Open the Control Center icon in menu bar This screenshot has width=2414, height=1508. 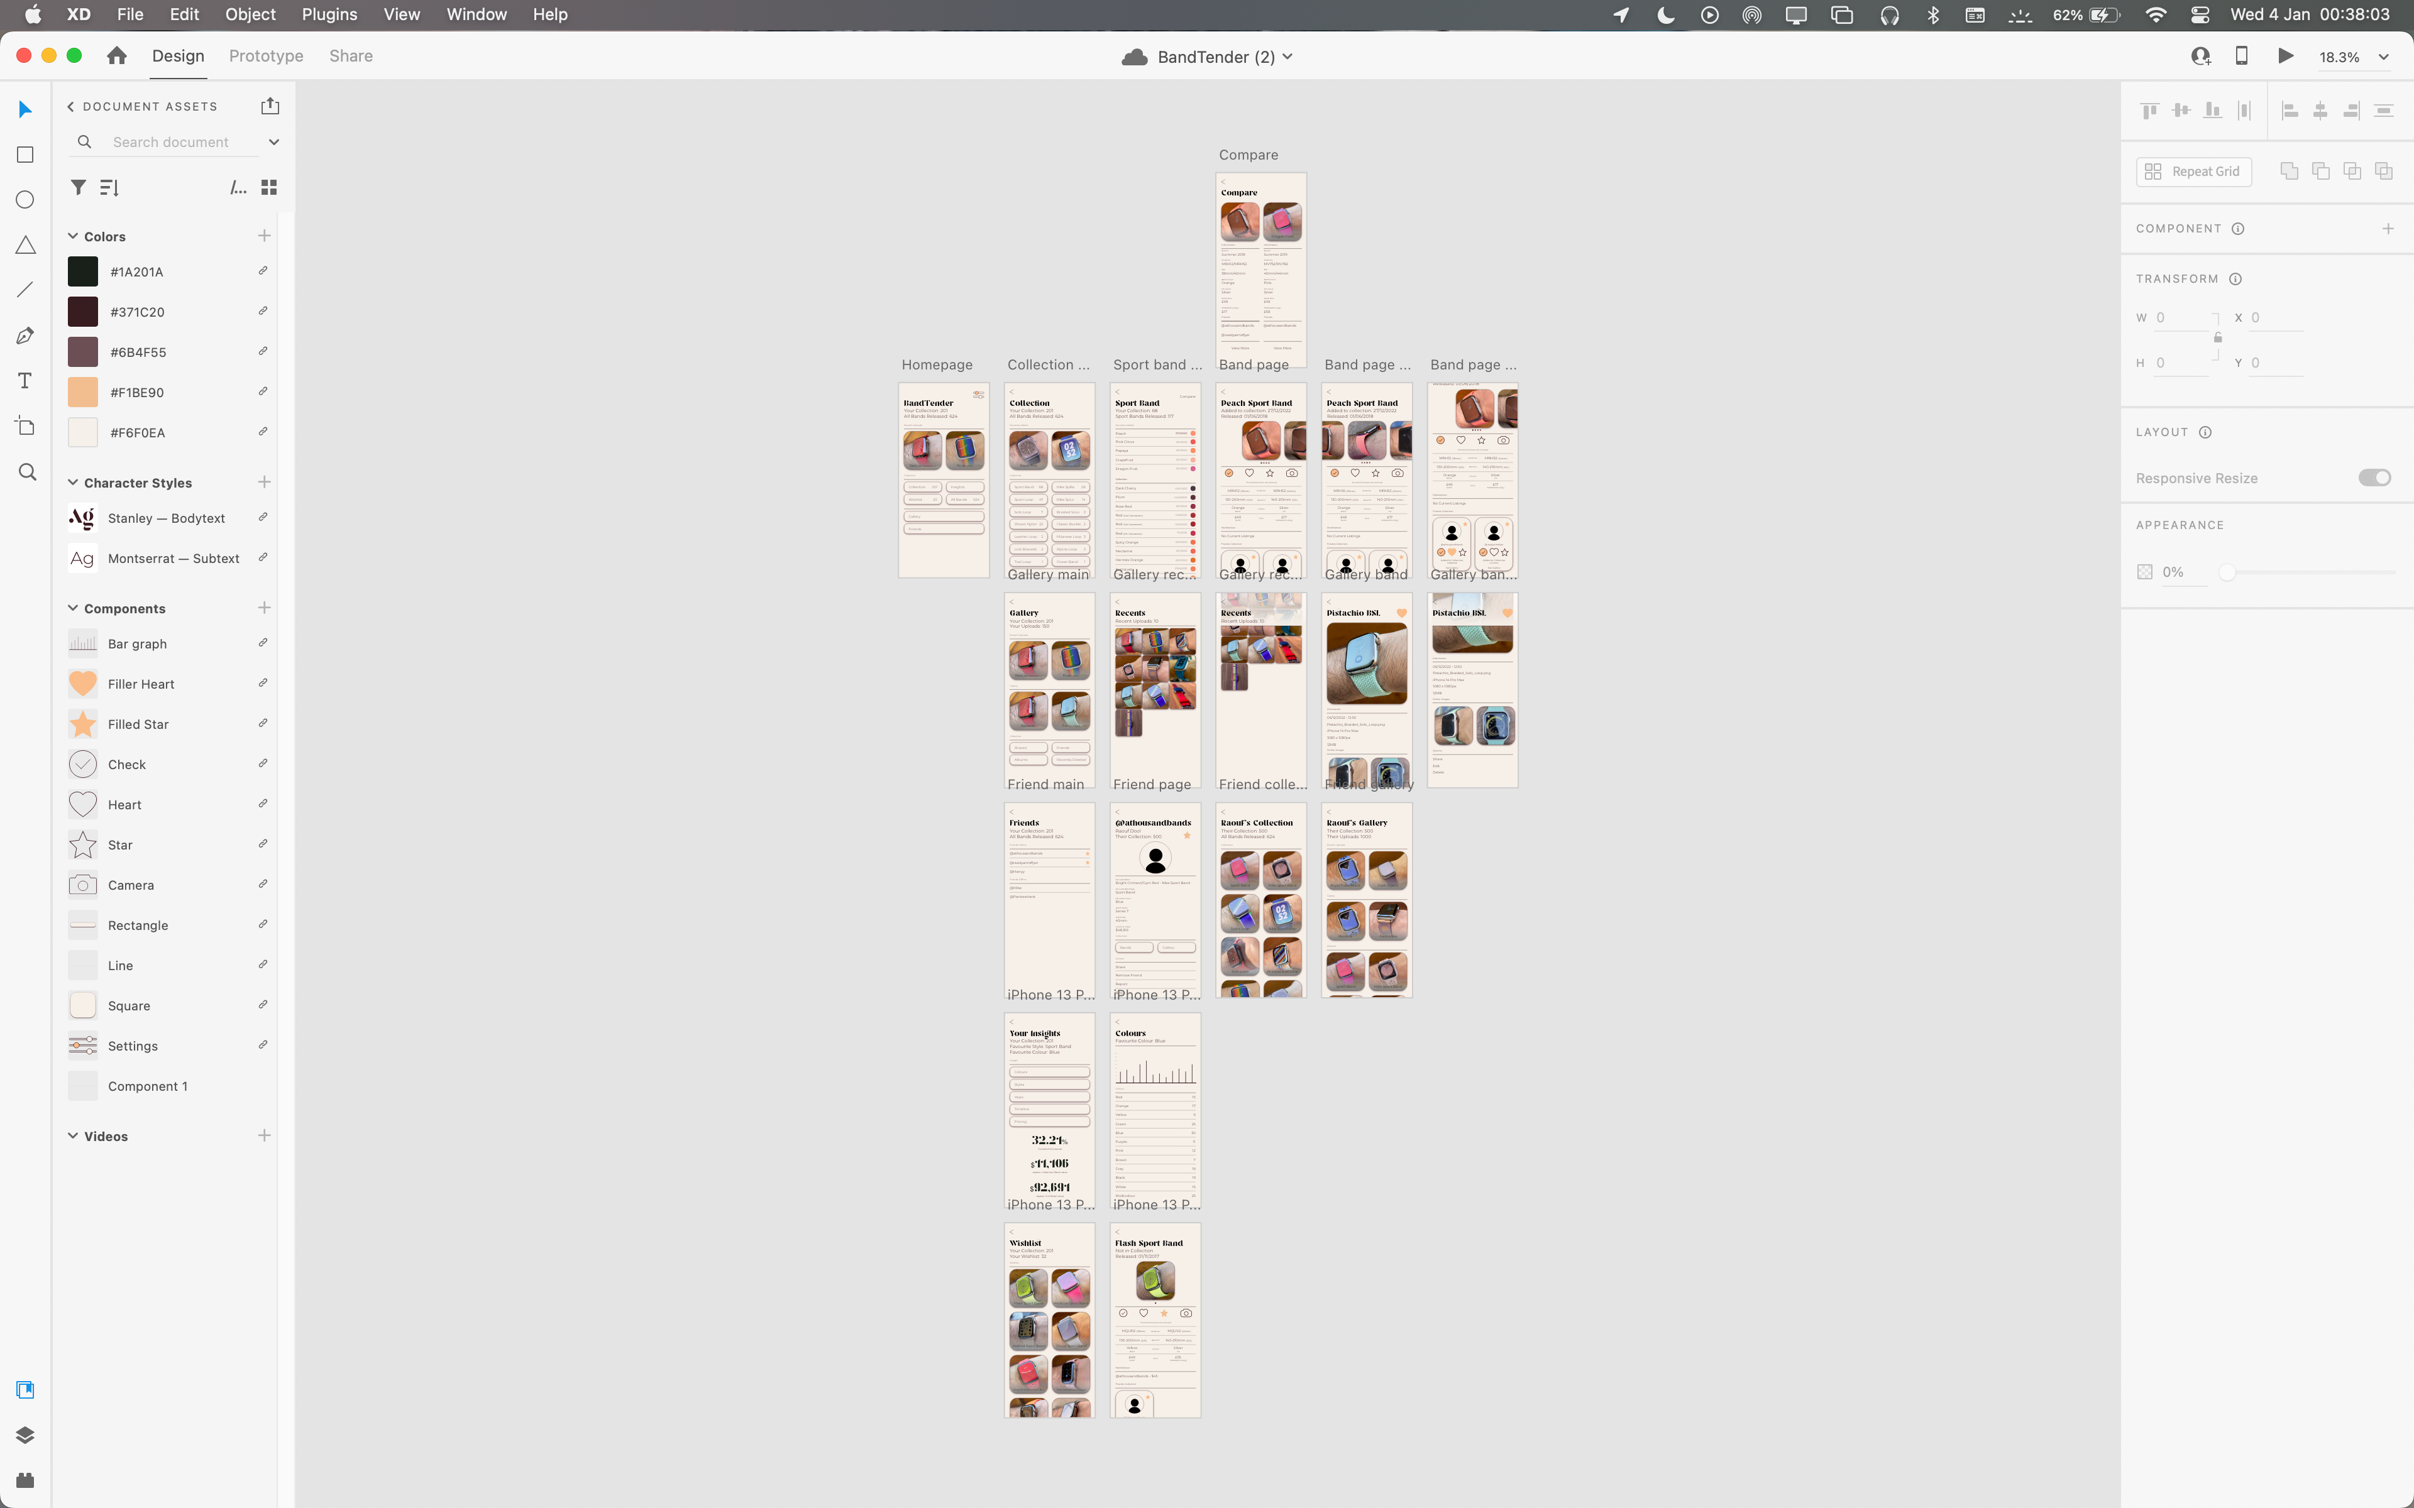coord(2200,14)
